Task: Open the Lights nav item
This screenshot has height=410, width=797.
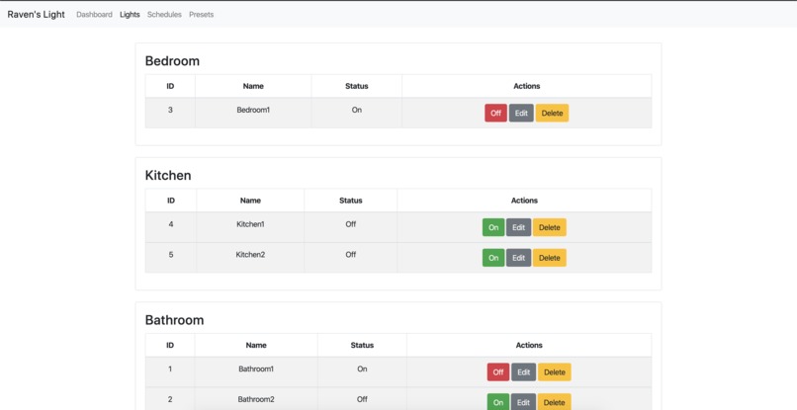Action: [130, 14]
